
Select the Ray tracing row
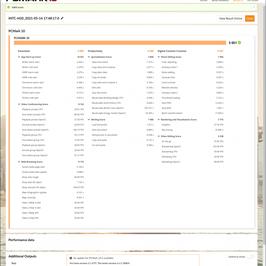point(192,130)
